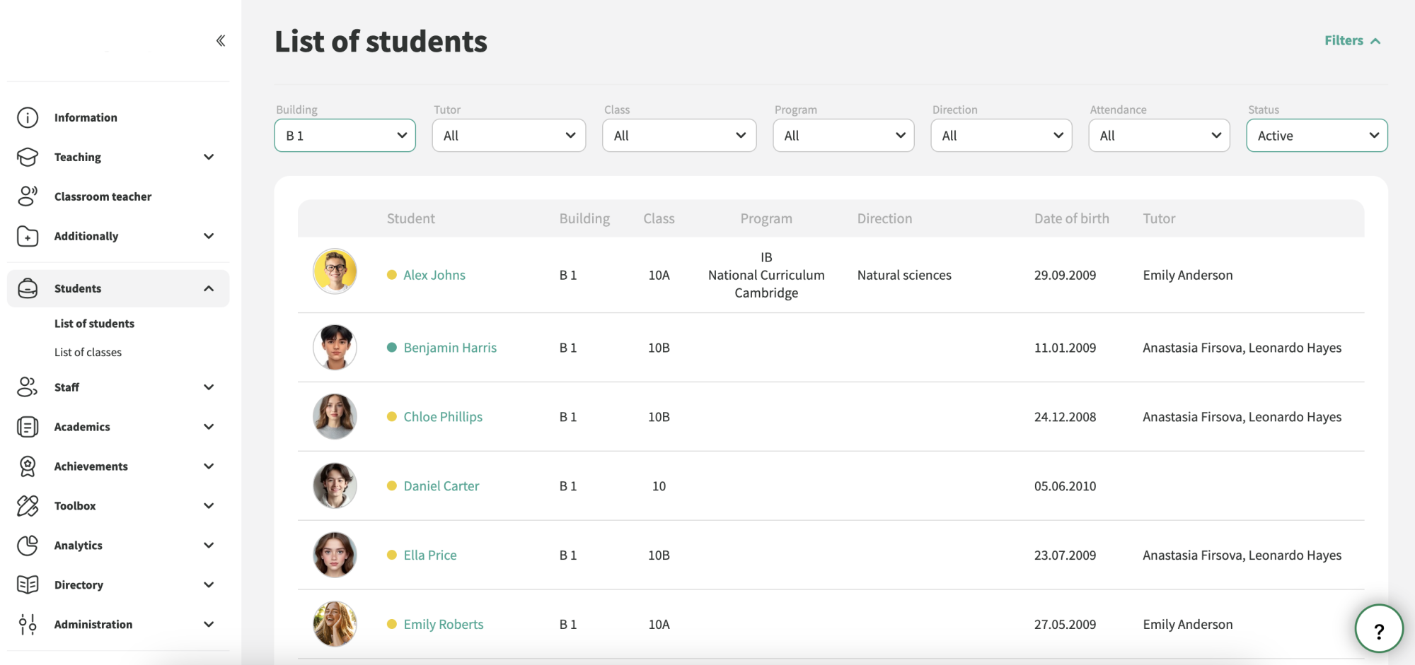Collapse the Filters panel
The image size is (1415, 665).
1352,41
